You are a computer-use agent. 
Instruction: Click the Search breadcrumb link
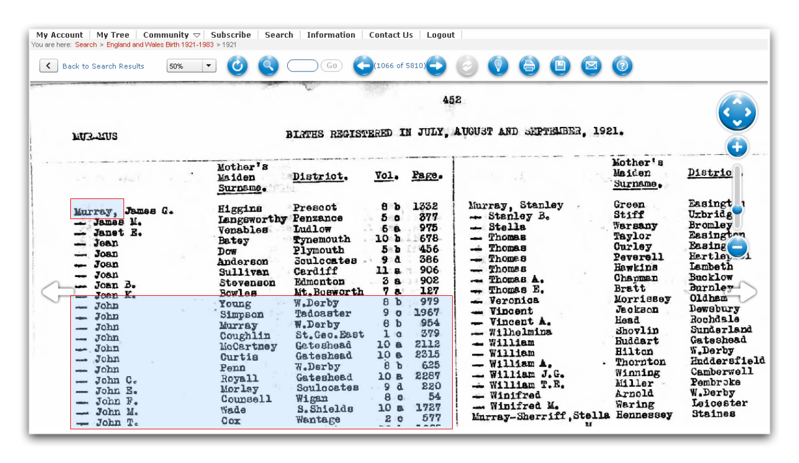(86, 45)
